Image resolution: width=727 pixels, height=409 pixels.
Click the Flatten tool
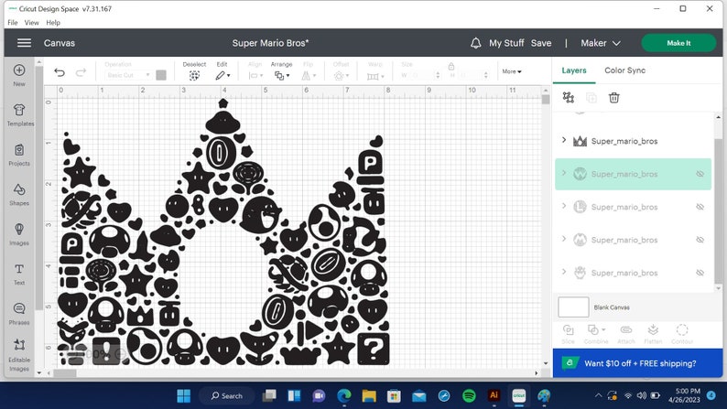tap(653, 334)
